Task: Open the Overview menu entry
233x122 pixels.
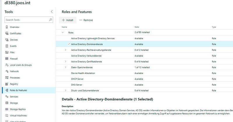Action: [x=15, y=27]
